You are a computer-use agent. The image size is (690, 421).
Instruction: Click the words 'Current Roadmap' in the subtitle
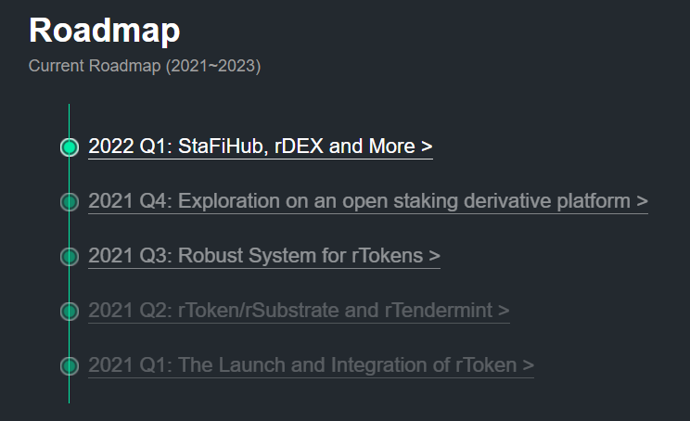click(x=95, y=66)
